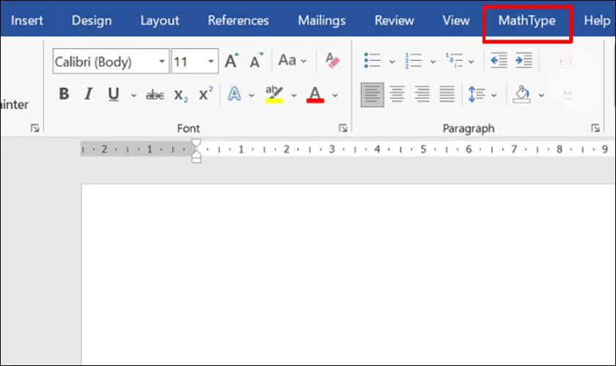This screenshot has height=366, width=616.
Task: Increase paragraph indent
Action: click(x=524, y=61)
